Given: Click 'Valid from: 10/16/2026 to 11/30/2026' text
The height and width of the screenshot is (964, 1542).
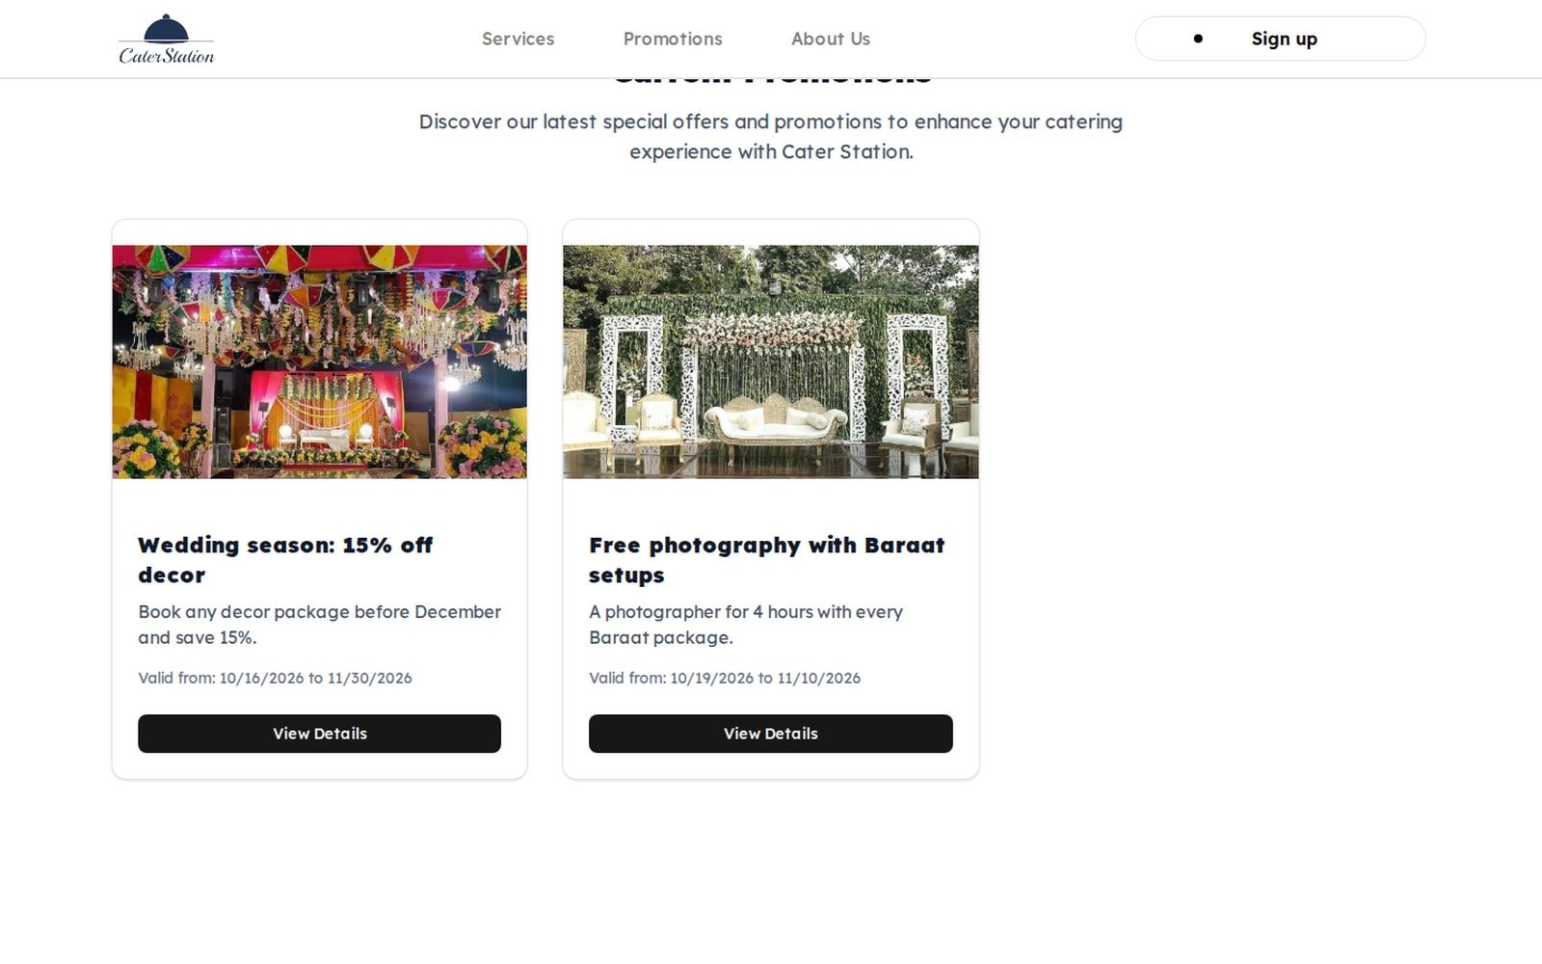Looking at the screenshot, I should (275, 678).
